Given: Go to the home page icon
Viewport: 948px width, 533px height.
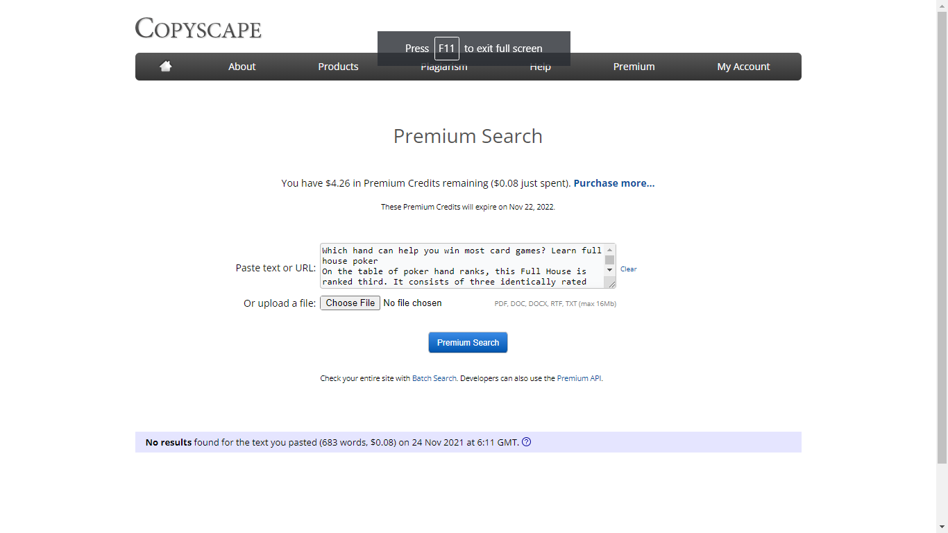Looking at the screenshot, I should tap(165, 67).
